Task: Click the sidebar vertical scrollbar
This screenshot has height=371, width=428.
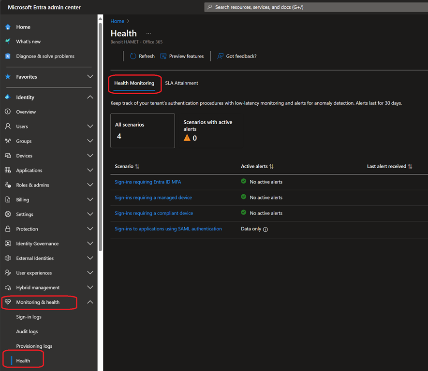Action: click(100, 135)
